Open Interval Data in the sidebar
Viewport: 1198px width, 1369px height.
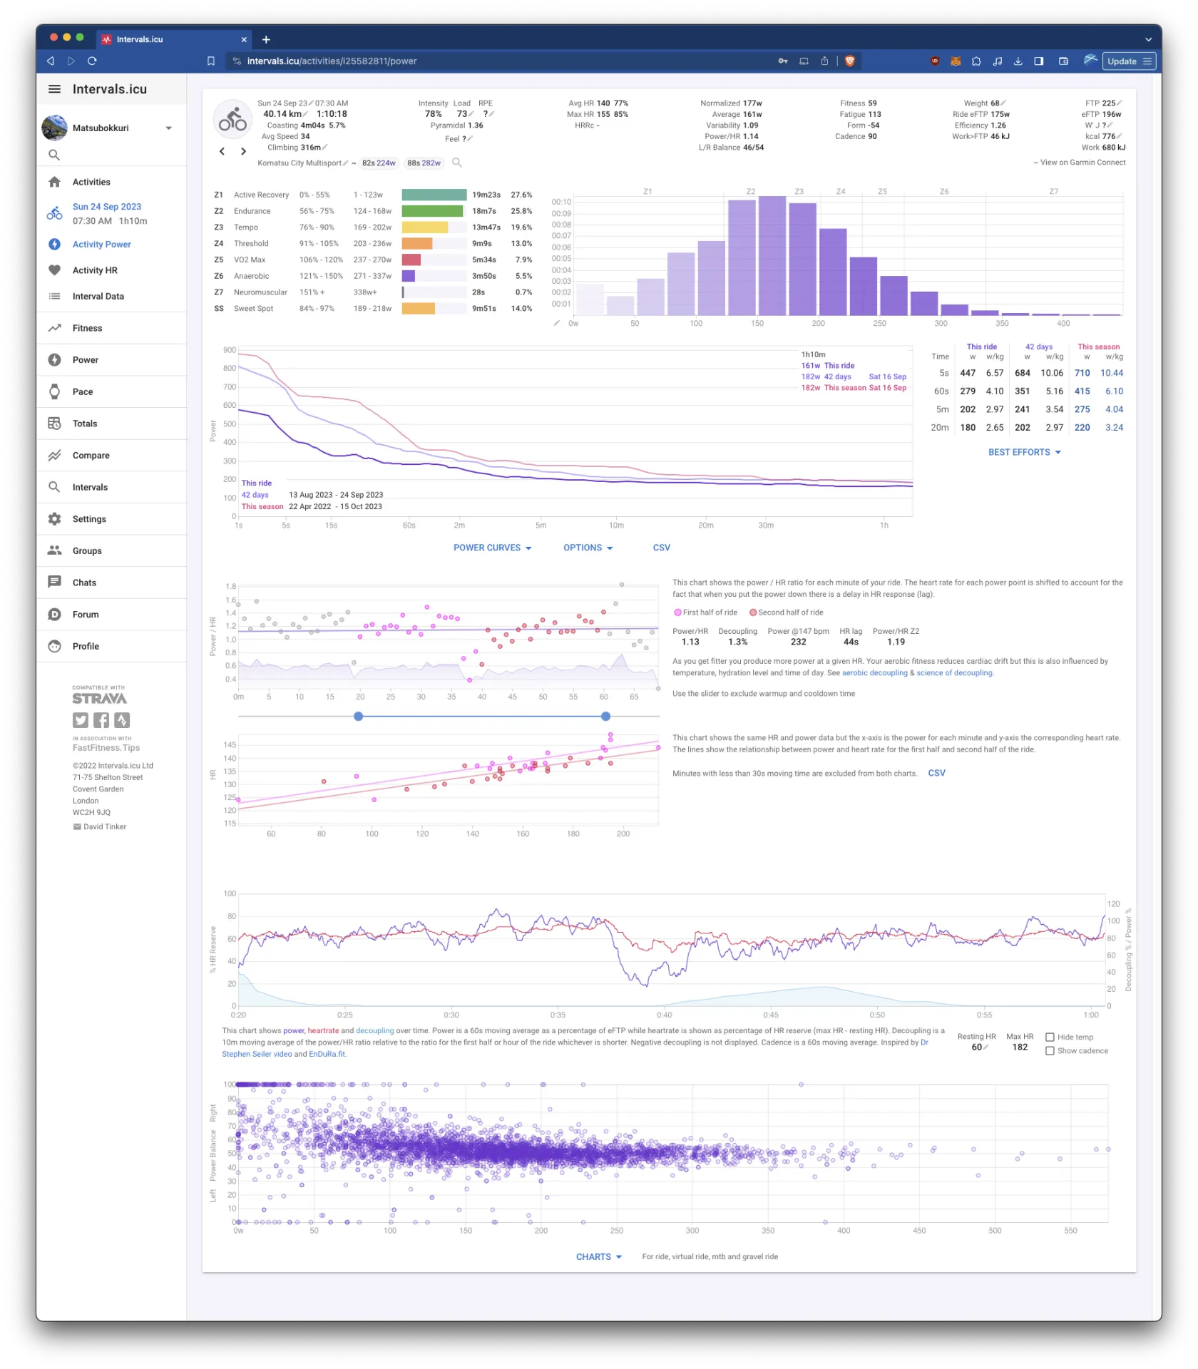[x=98, y=296]
